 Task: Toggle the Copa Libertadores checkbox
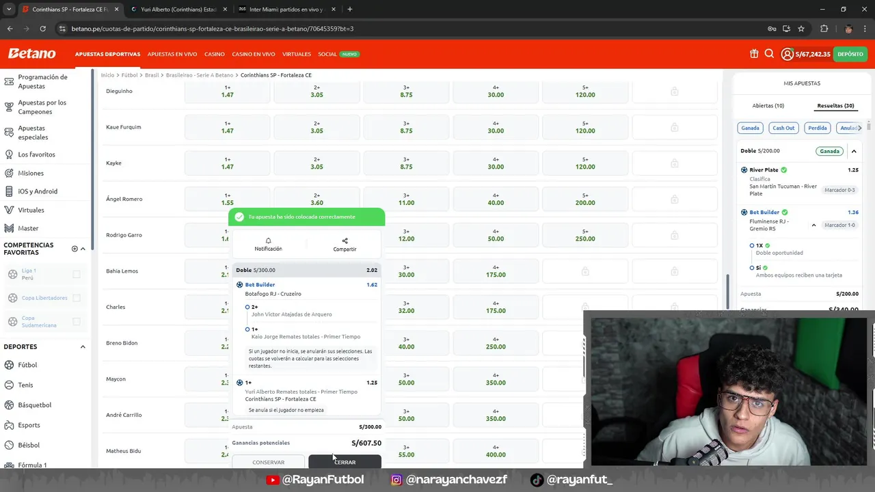tap(77, 298)
